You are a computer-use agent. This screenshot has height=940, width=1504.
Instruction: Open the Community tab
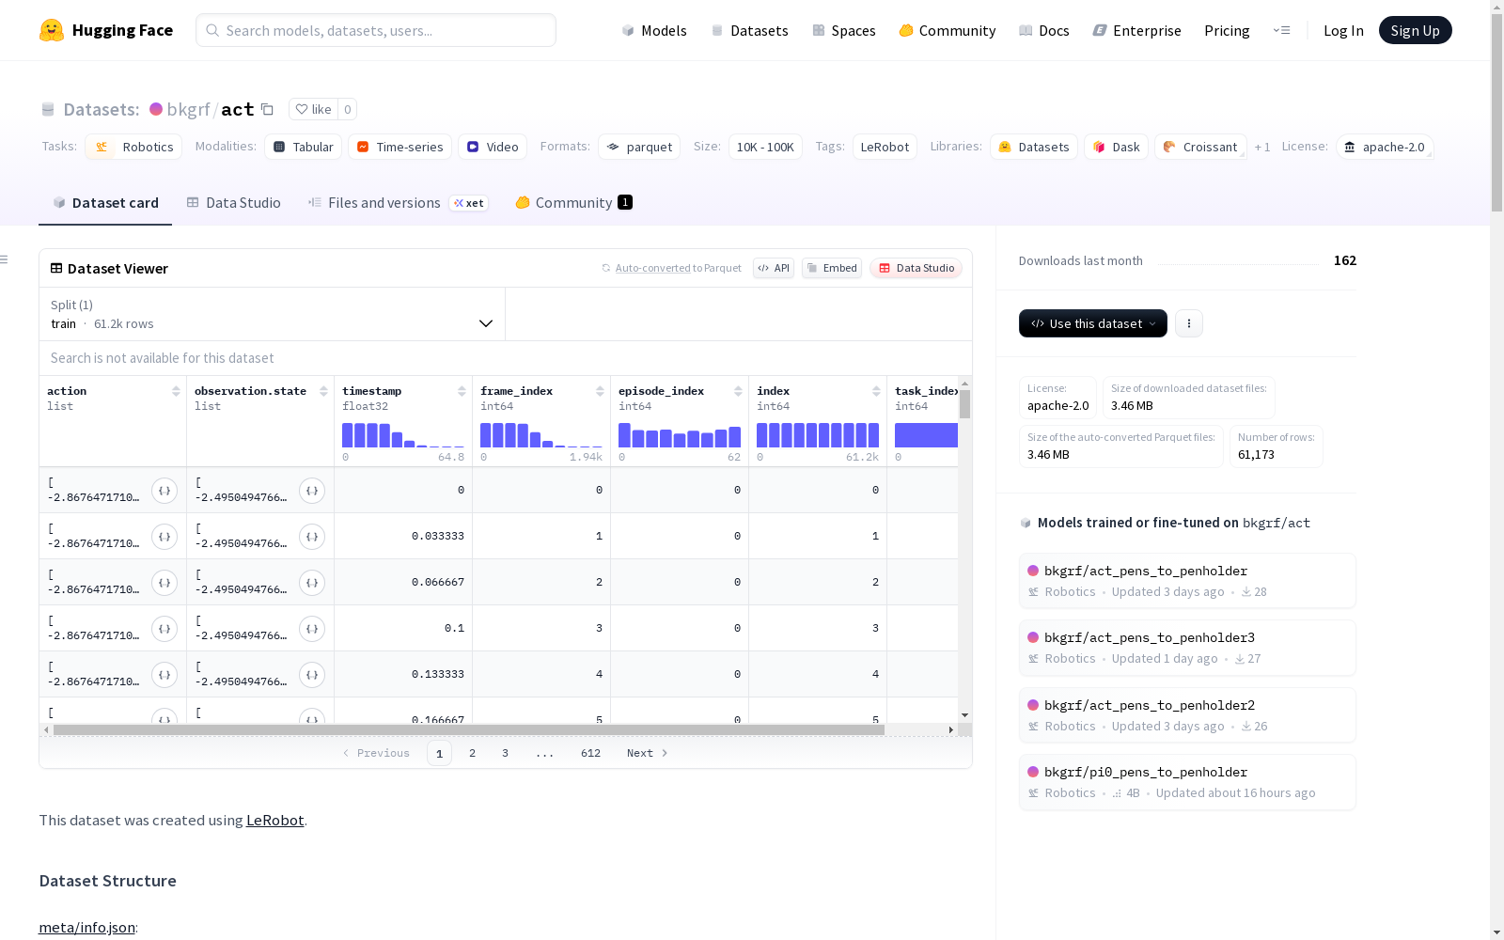click(573, 203)
